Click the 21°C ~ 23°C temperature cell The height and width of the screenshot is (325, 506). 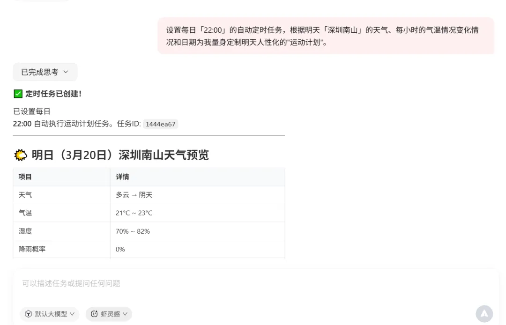point(134,213)
